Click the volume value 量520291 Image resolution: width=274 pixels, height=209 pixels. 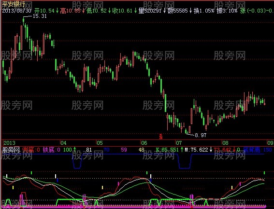(150, 11)
